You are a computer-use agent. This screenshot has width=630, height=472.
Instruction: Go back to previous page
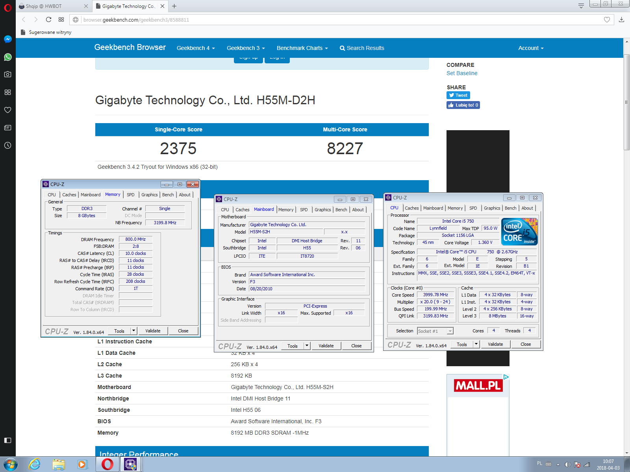24,20
